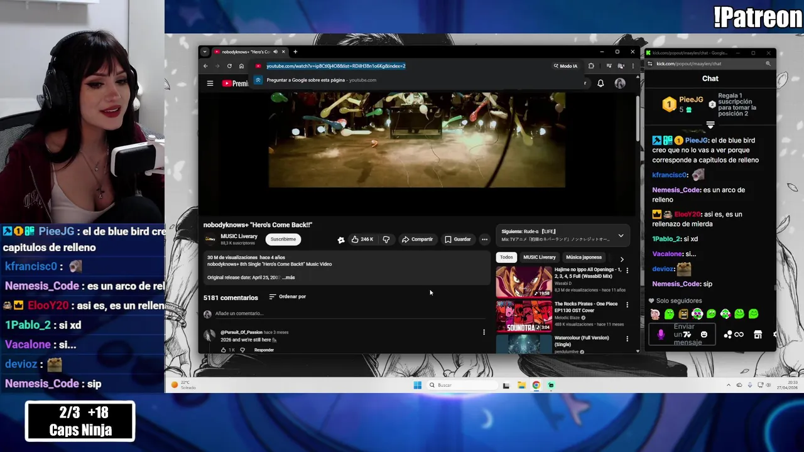This screenshot has height=452, width=804.
Task: Open menu for Hajime no Ippo video
Action: tap(627, 271)
